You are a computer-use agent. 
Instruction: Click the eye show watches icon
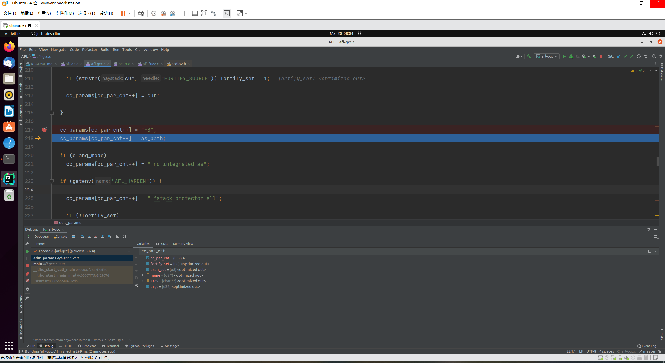click(136, 285)
